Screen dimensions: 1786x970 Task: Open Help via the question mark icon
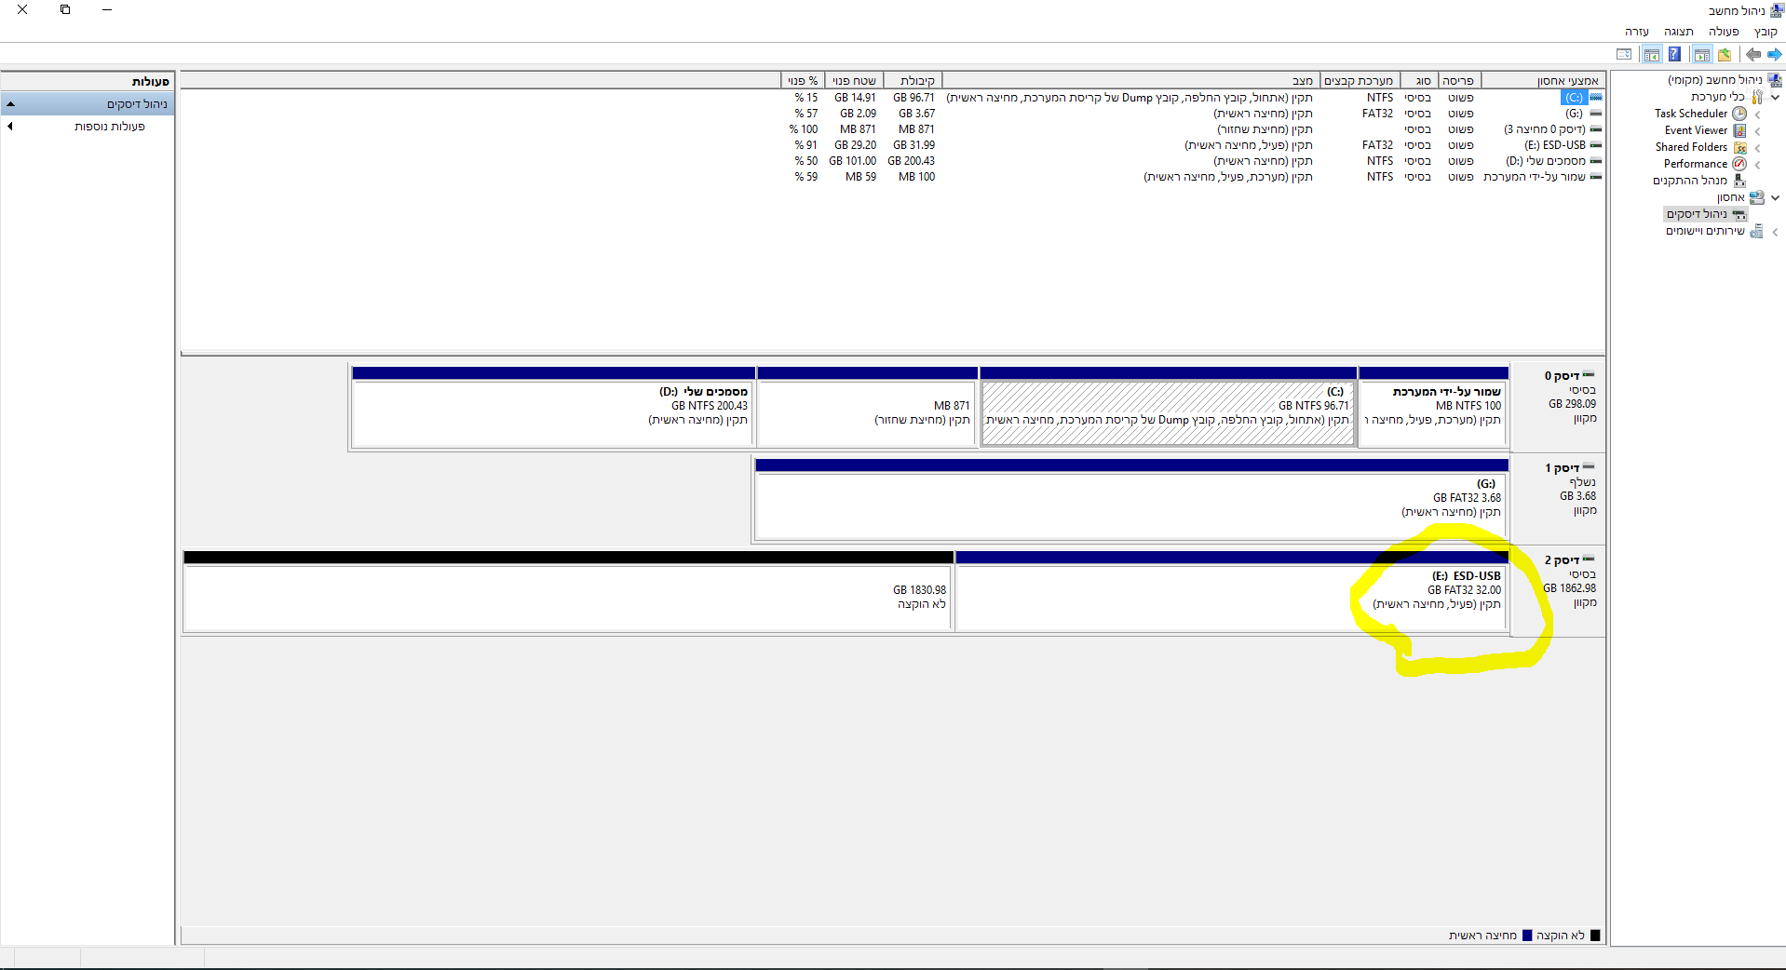[1674, 54]
